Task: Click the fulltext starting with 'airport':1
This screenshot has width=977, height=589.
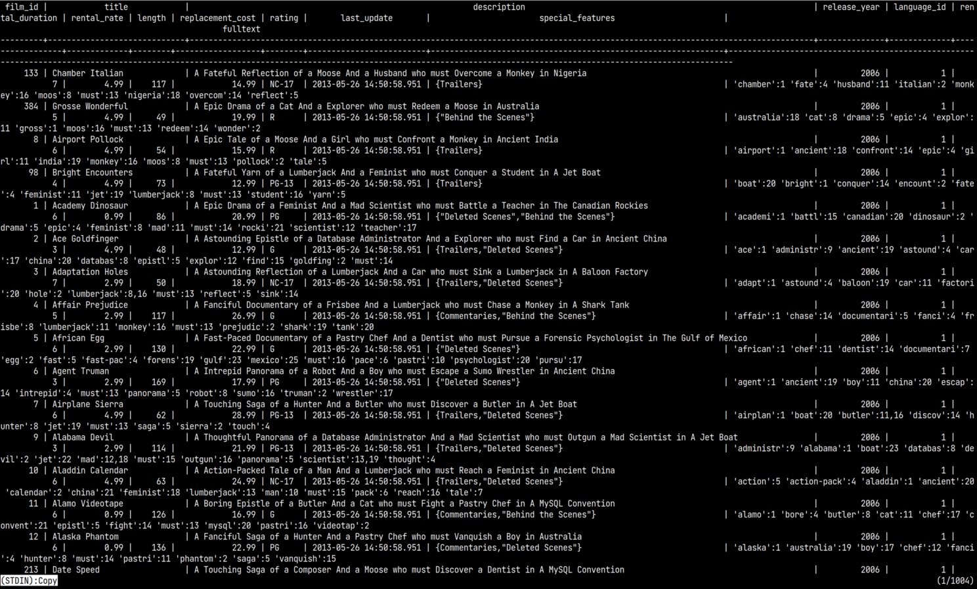Action: (487, 156)
